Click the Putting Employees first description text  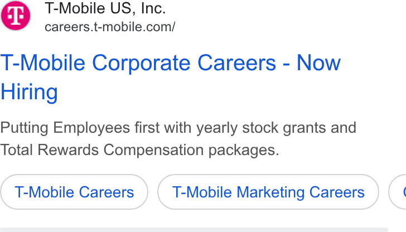coord(178,128)
